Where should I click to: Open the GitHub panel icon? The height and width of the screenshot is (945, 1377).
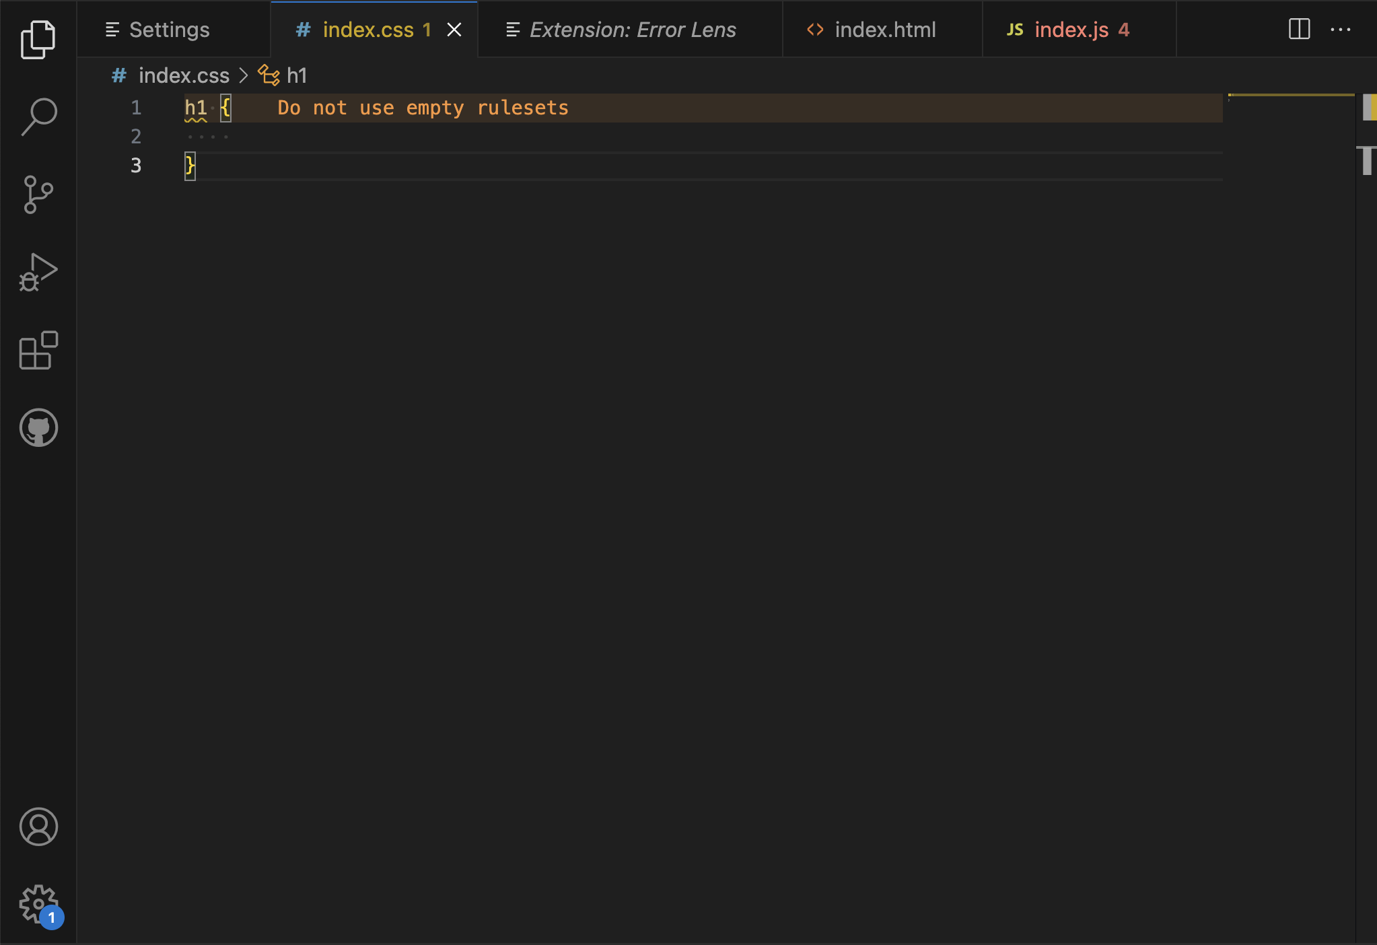point(38,427)
